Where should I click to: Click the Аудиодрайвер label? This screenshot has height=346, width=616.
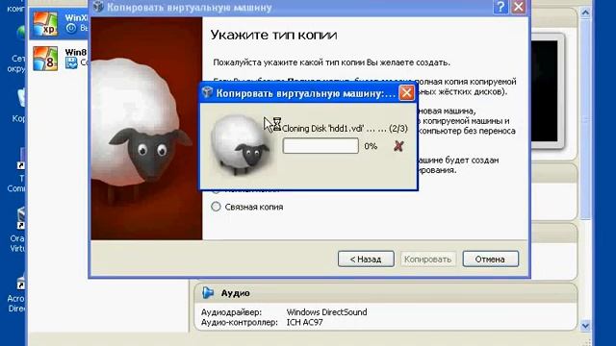pos(231,312)
